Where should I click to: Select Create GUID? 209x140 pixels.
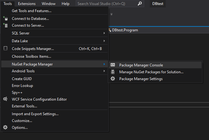55,79
